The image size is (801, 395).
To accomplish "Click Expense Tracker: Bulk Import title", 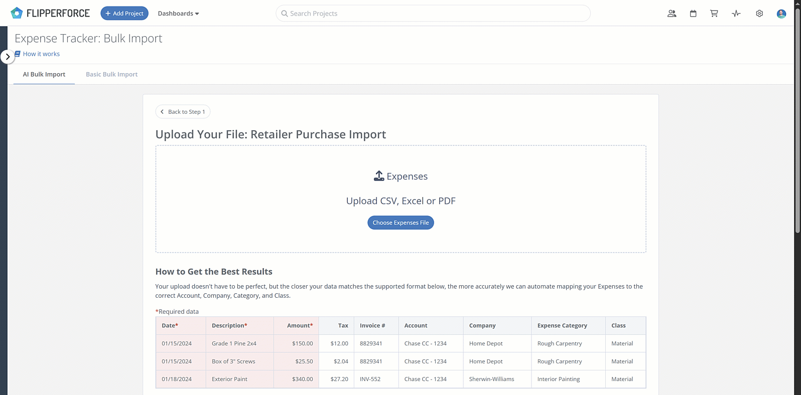I will [88, 38].
